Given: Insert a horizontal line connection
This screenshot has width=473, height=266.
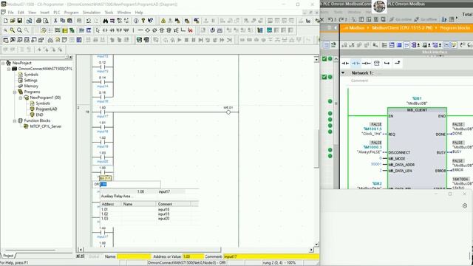Looking at the screenshot, I should coord(140,30).
